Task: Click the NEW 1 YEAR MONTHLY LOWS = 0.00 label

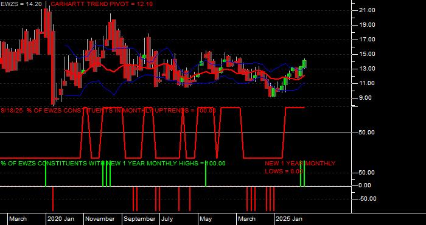Action: pos(300,167)
